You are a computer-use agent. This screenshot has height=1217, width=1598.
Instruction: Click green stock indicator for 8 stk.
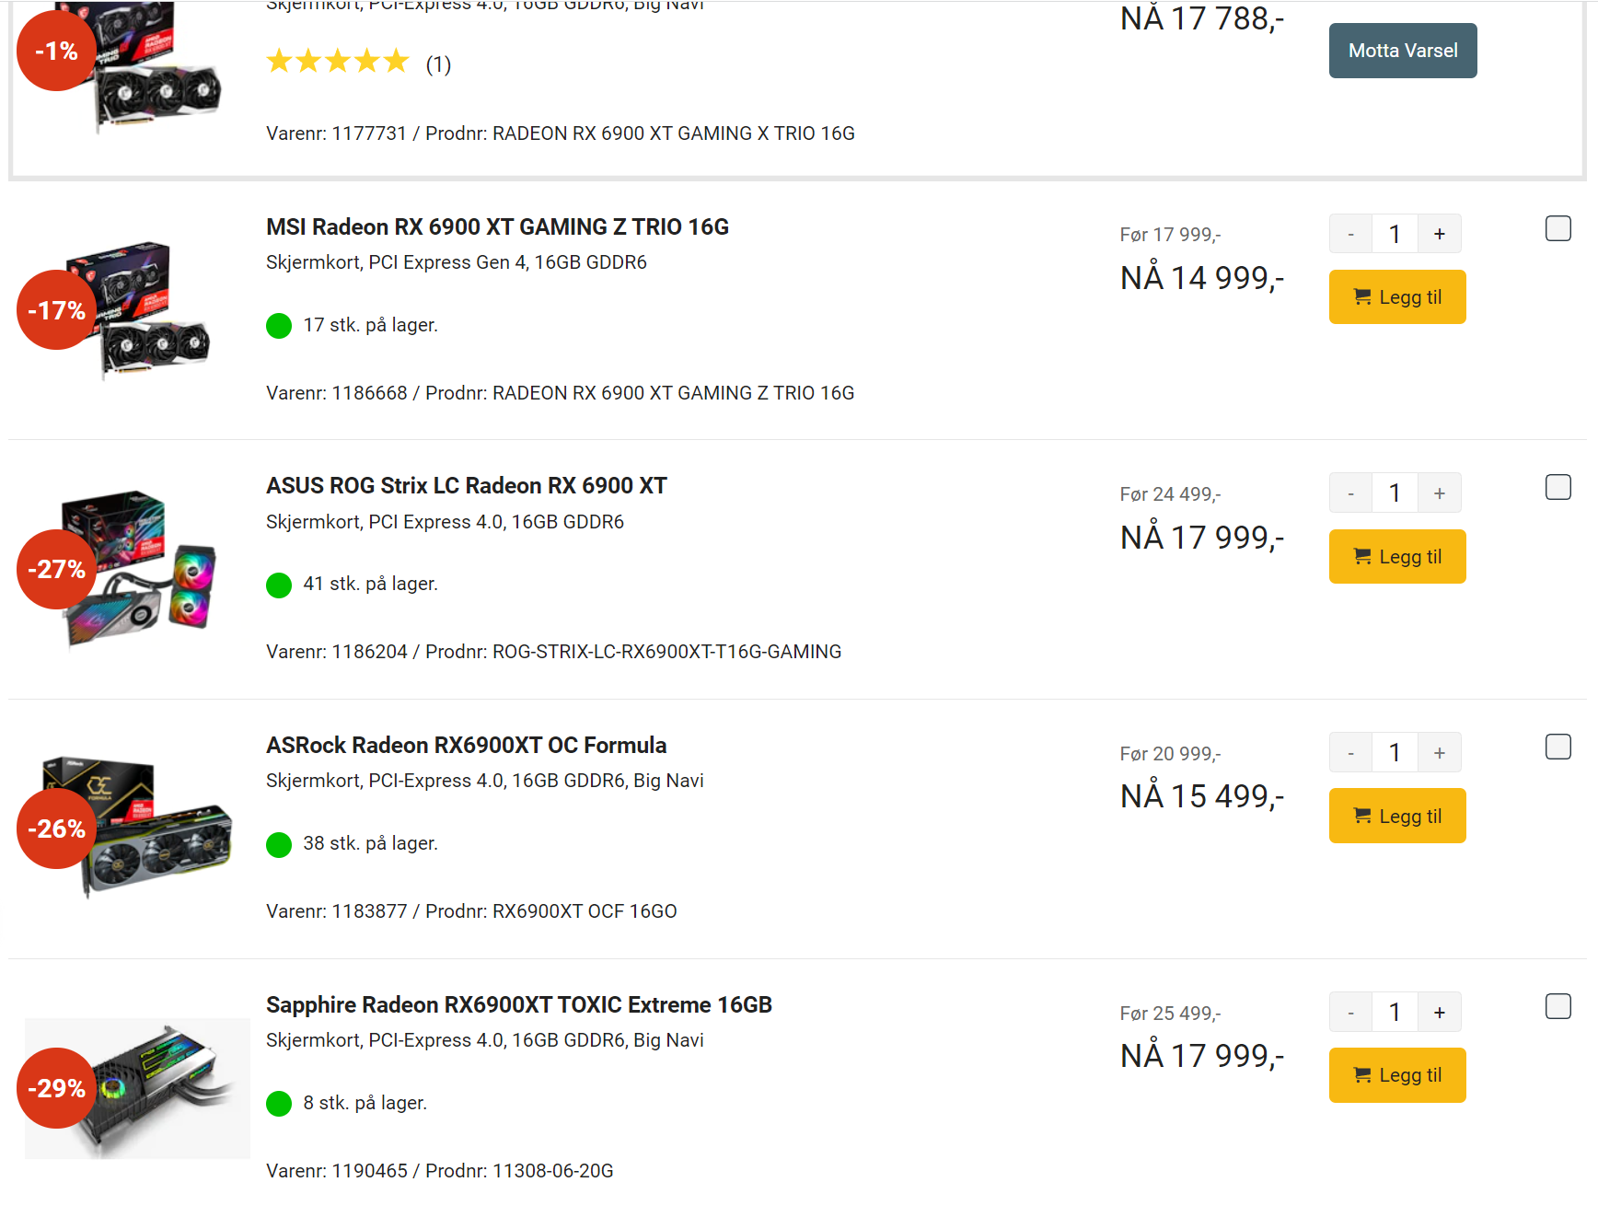point(279,1104)
